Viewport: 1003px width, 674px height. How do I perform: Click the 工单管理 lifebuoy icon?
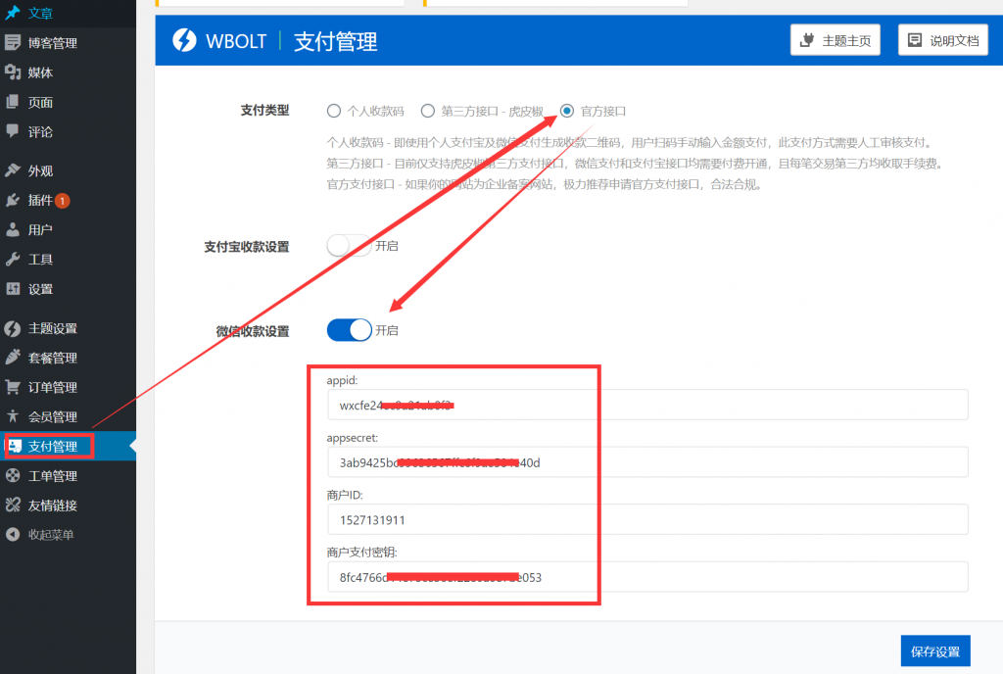(13, 475)
